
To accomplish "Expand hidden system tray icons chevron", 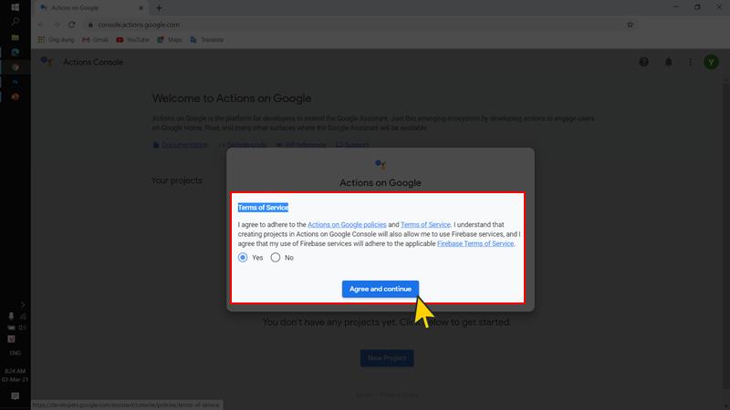I will click(x=23, y=304).
